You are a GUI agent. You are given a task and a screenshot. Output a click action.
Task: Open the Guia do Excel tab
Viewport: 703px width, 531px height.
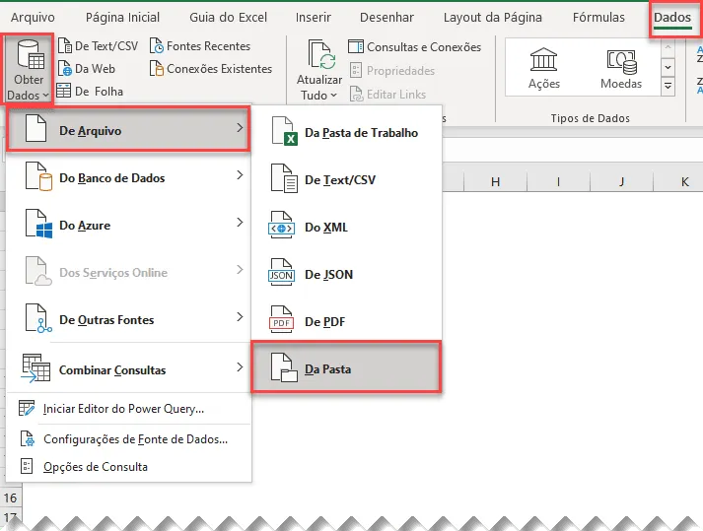coord(228,18)
